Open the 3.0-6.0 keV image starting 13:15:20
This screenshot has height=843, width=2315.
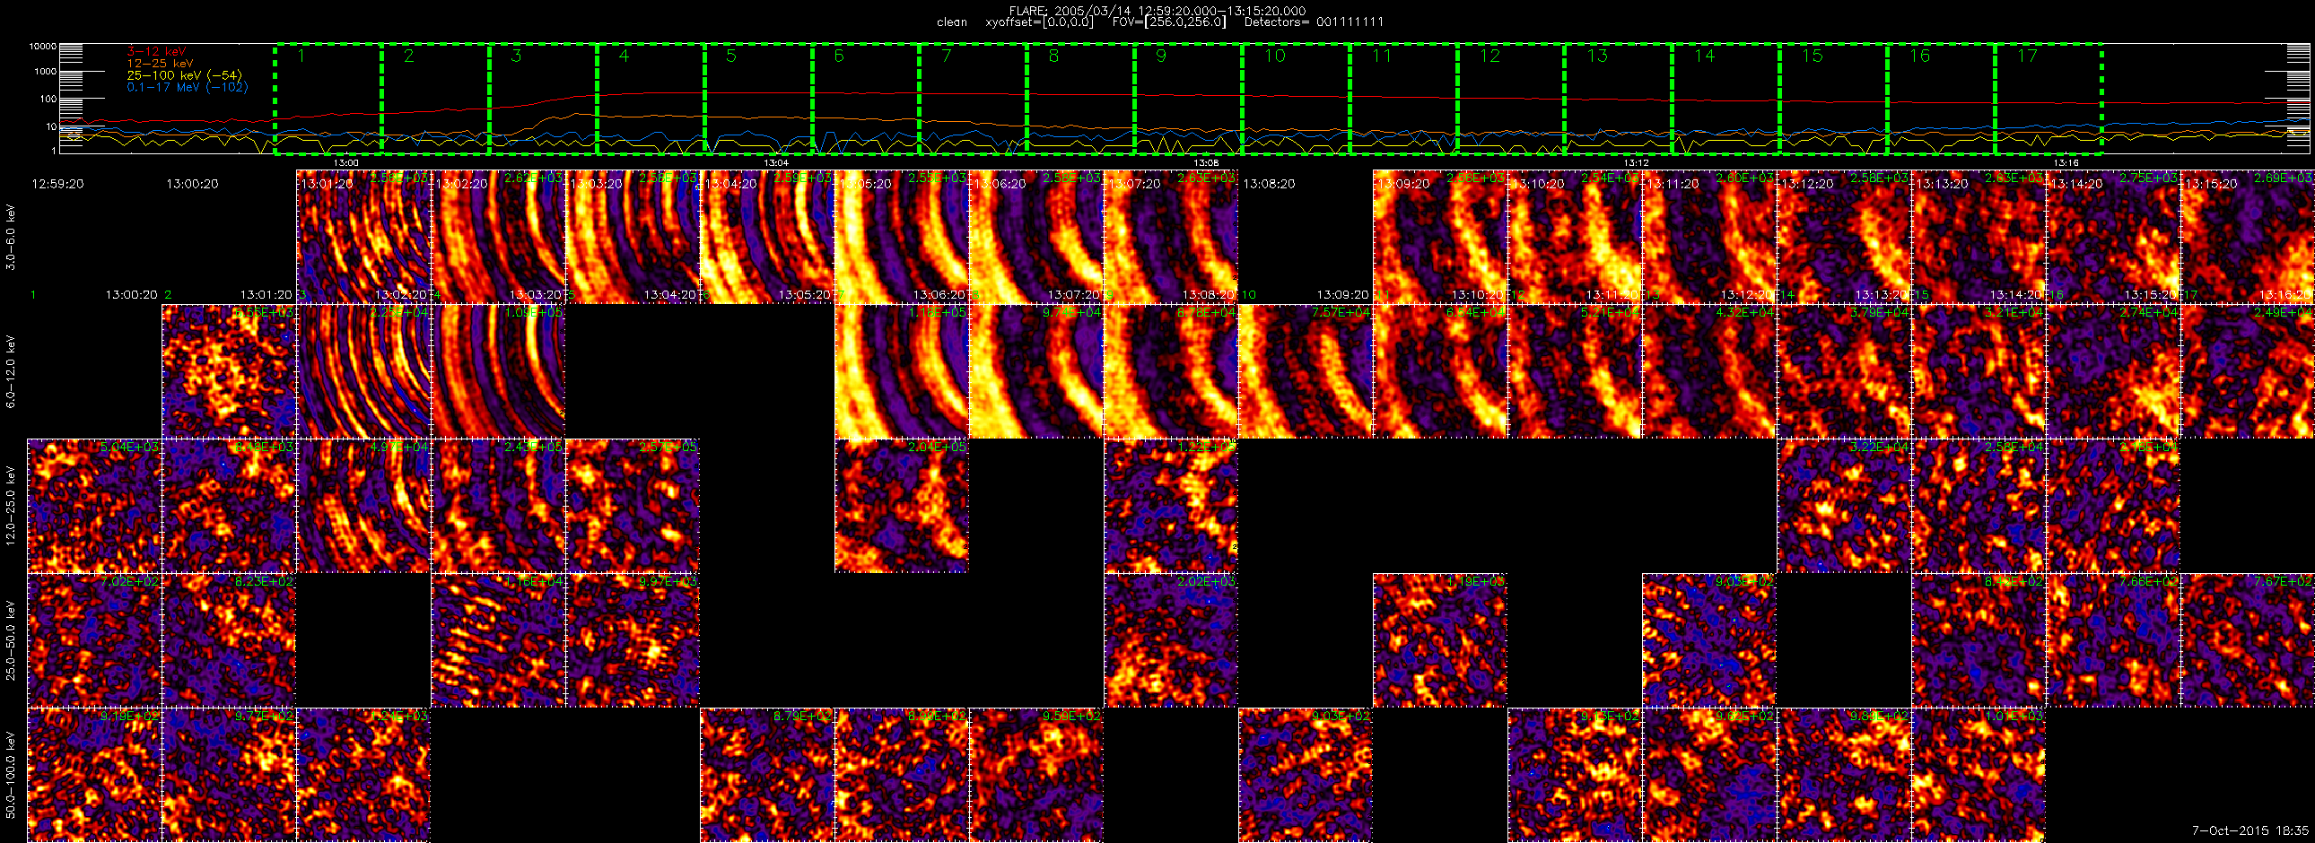point(2248,237)
